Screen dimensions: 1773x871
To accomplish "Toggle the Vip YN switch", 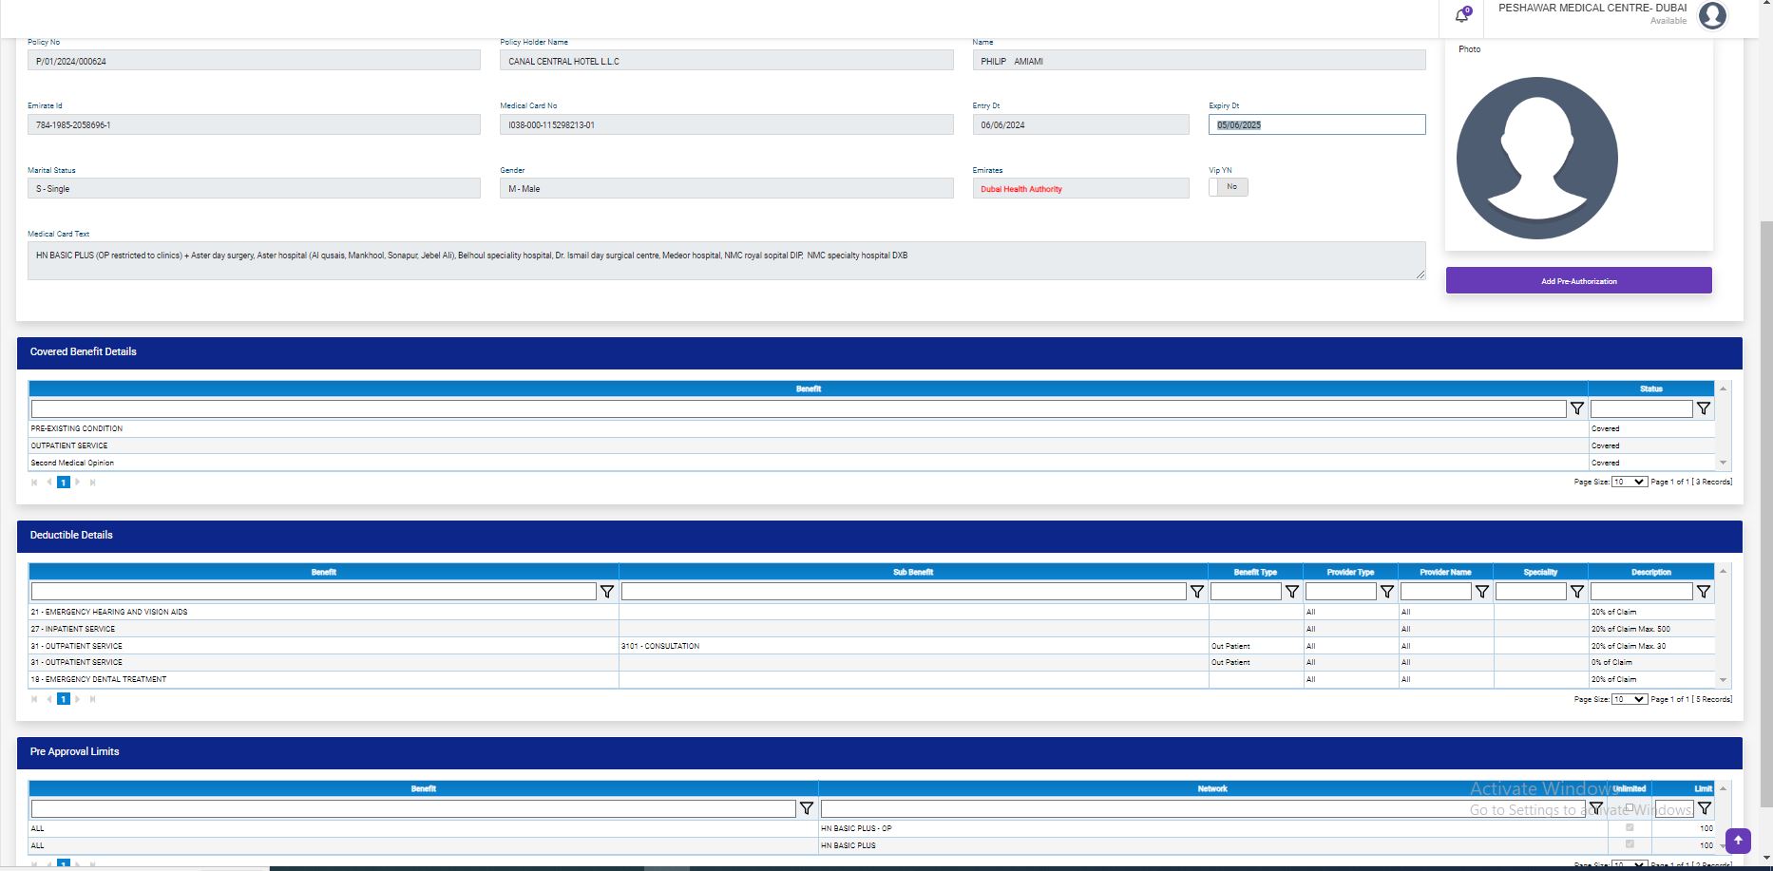I will (x=1228, y=187).
